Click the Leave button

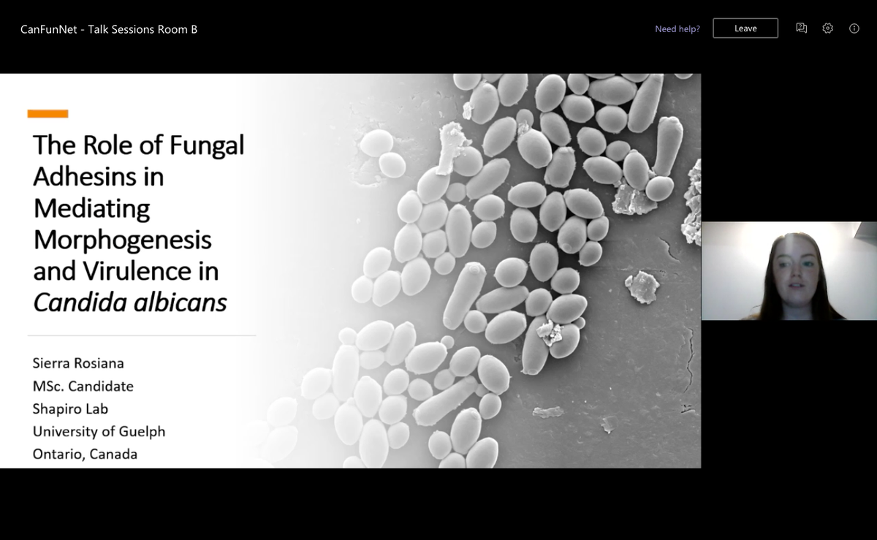pos(745,28)
